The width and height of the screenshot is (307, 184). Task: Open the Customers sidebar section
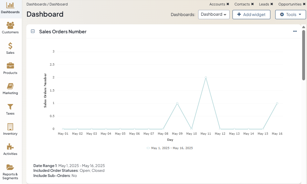(x=10, y=26)
